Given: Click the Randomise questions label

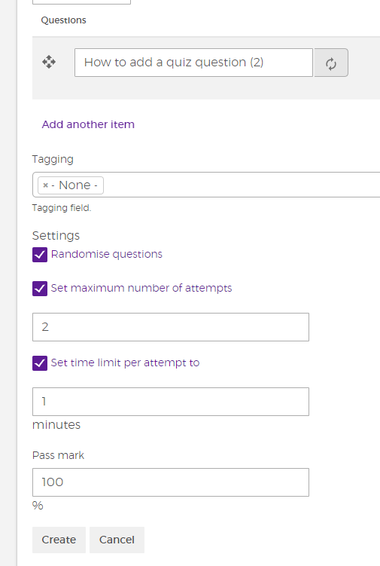Looking at the screenshot, I should (107, 254).
